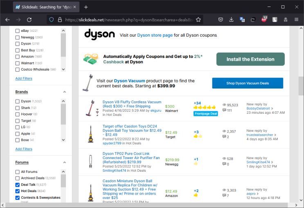The image size is (304, 208).
Task: Open Dyson TP02 tower fan thumbnail
Action: point(90,161)
